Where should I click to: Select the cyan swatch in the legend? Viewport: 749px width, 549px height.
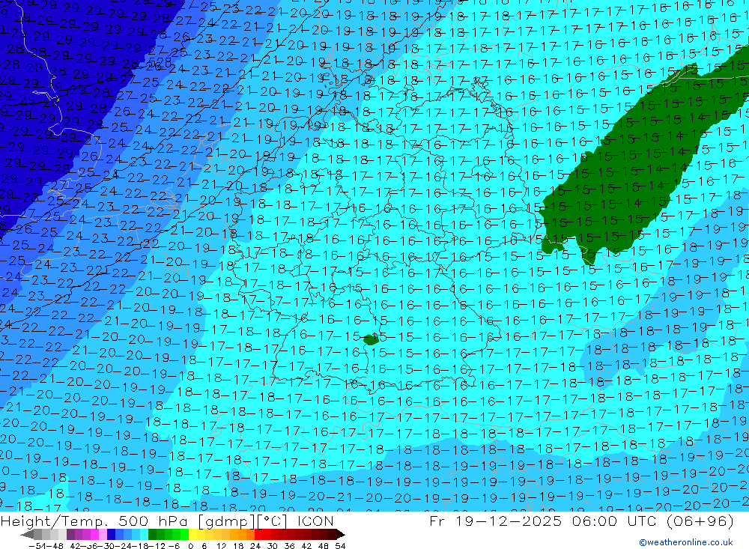[x=142, y=534]
